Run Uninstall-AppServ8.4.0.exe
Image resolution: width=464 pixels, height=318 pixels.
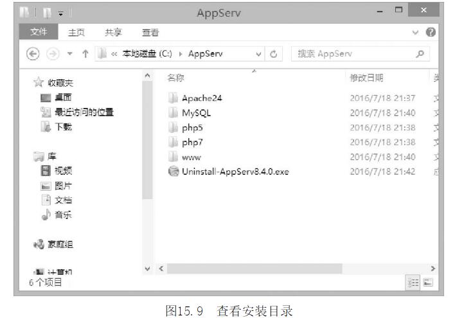pos(235,171)
